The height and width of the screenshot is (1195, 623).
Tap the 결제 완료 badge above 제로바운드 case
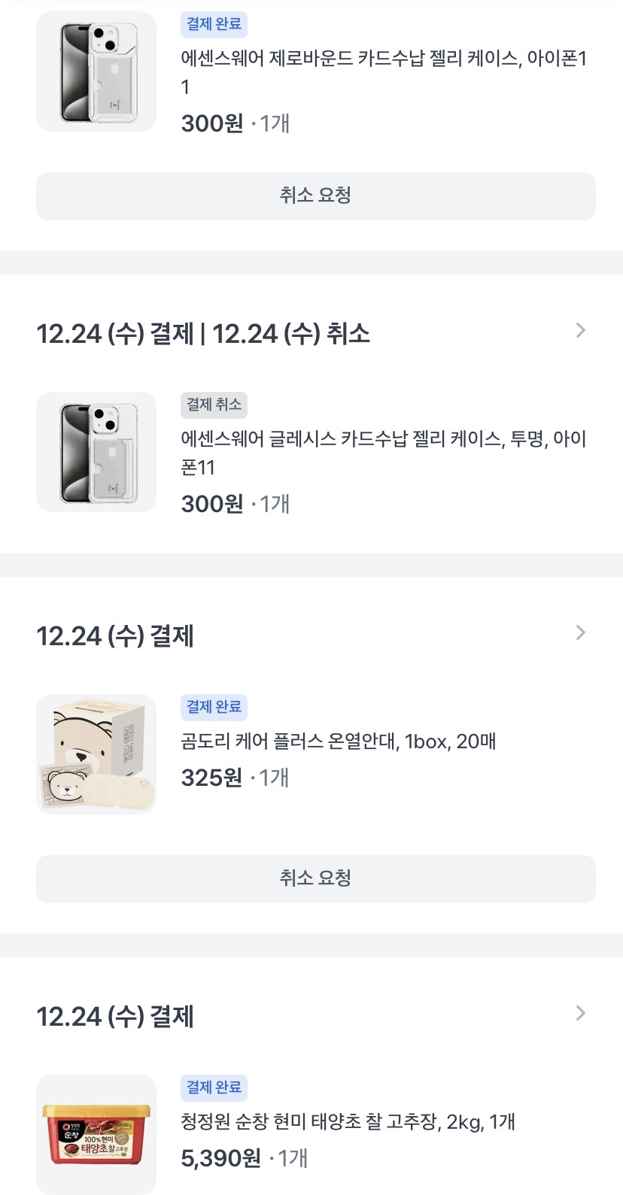[x=214, y=24]
